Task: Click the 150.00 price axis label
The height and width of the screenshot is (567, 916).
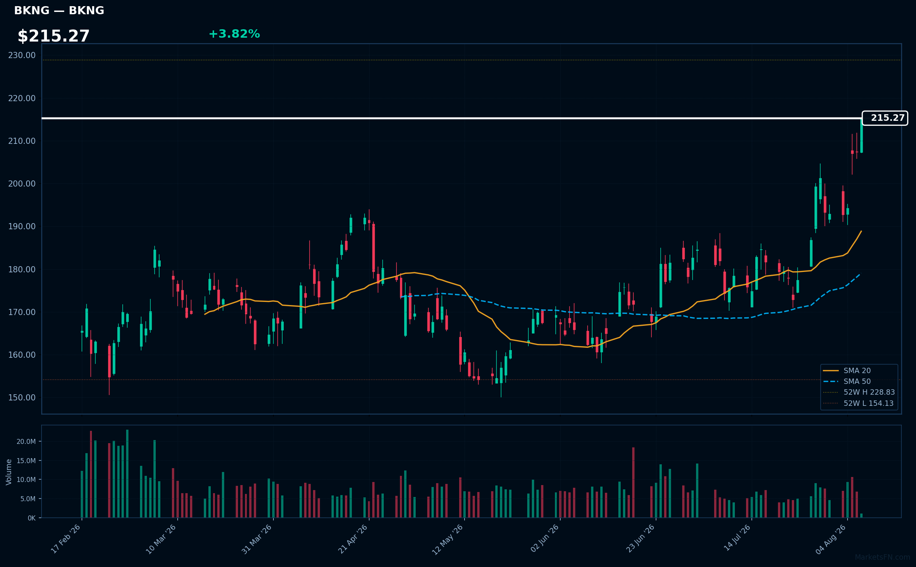Action: [x=22, y=397]
